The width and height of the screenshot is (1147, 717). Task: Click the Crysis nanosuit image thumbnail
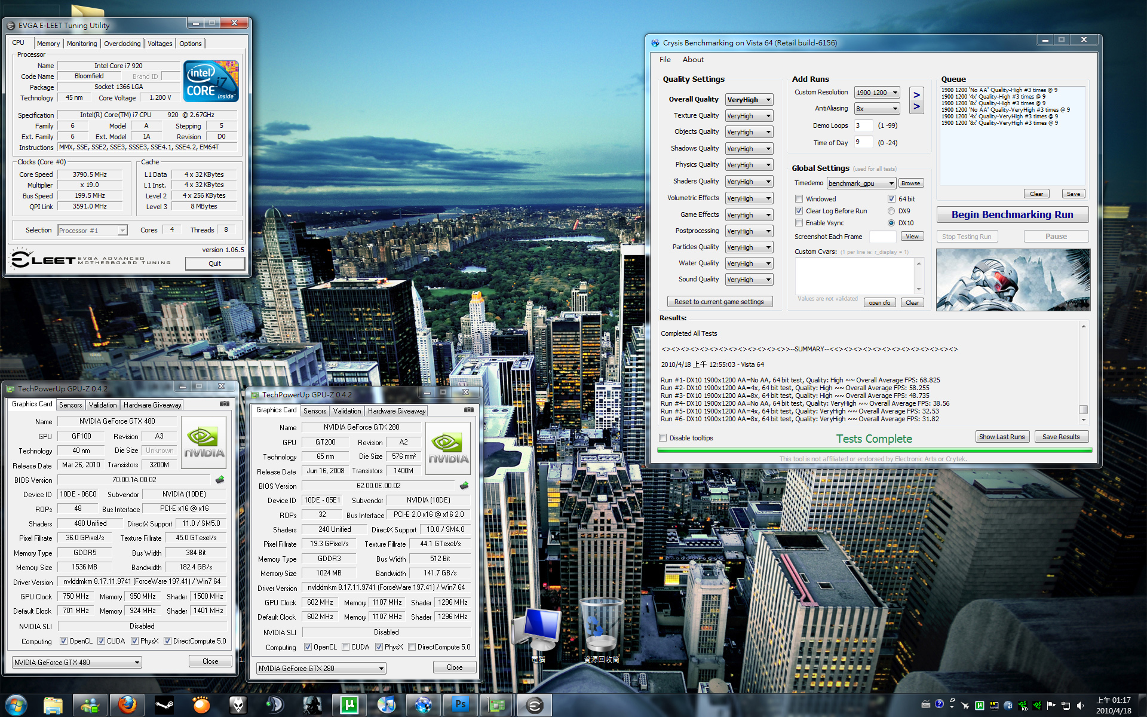click(x=1013, y=280)
